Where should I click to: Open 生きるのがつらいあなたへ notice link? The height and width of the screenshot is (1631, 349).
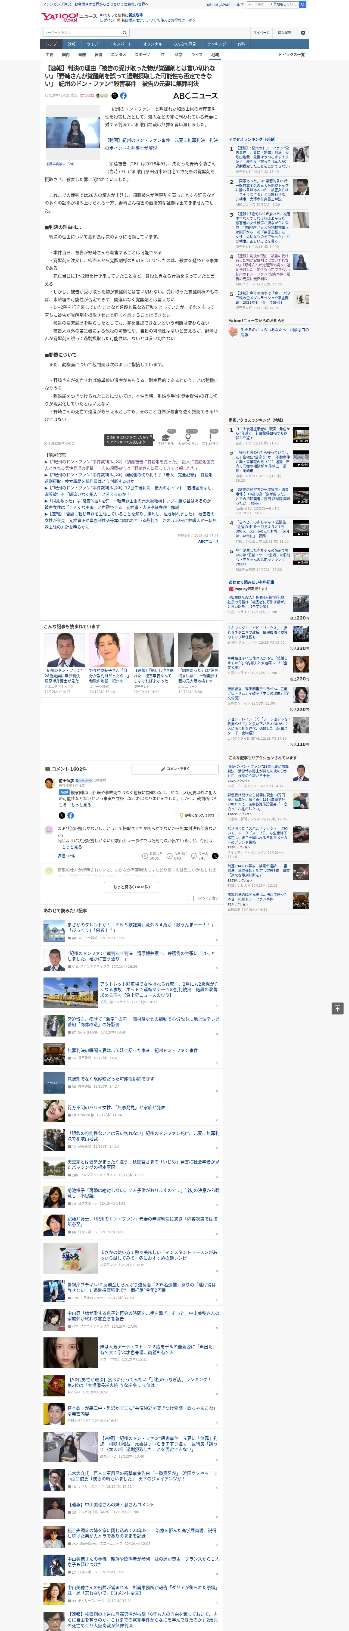274,332
